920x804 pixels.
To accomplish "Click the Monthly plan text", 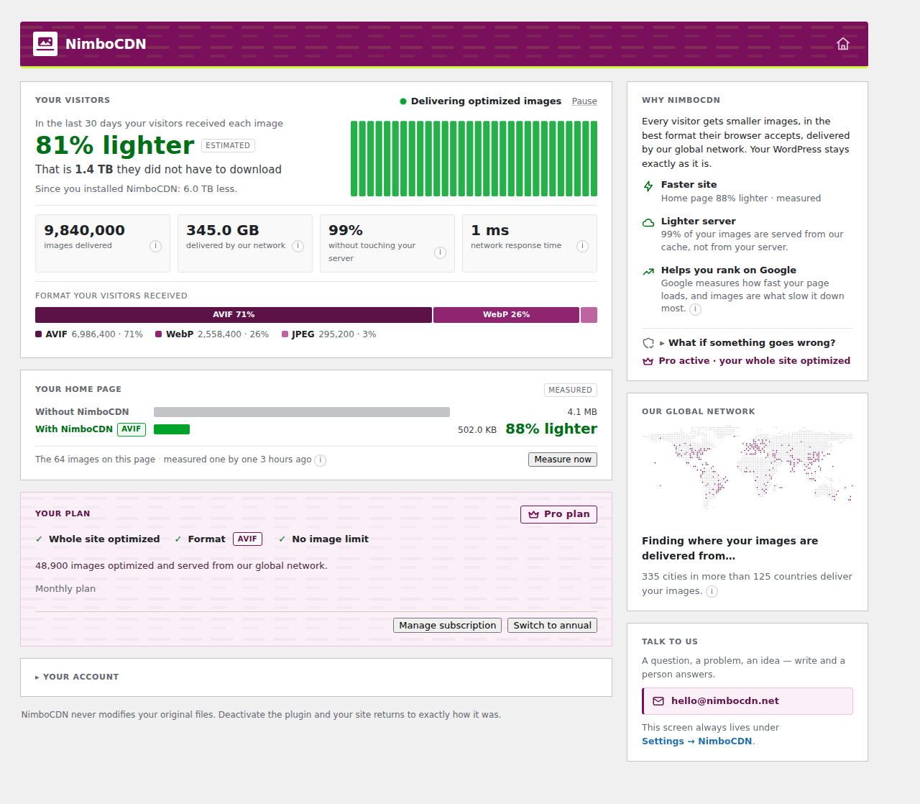I will (65, 589).
